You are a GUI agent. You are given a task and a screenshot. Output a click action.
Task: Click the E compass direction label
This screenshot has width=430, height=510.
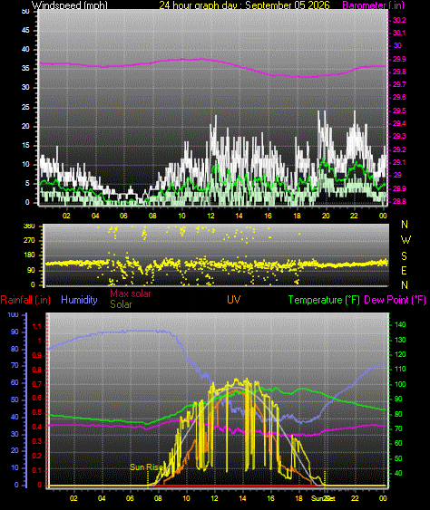tap(404, 271)
